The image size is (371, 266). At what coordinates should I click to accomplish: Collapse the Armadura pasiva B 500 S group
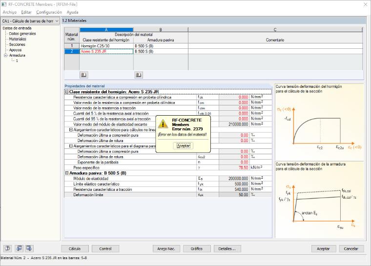[67, 173]
